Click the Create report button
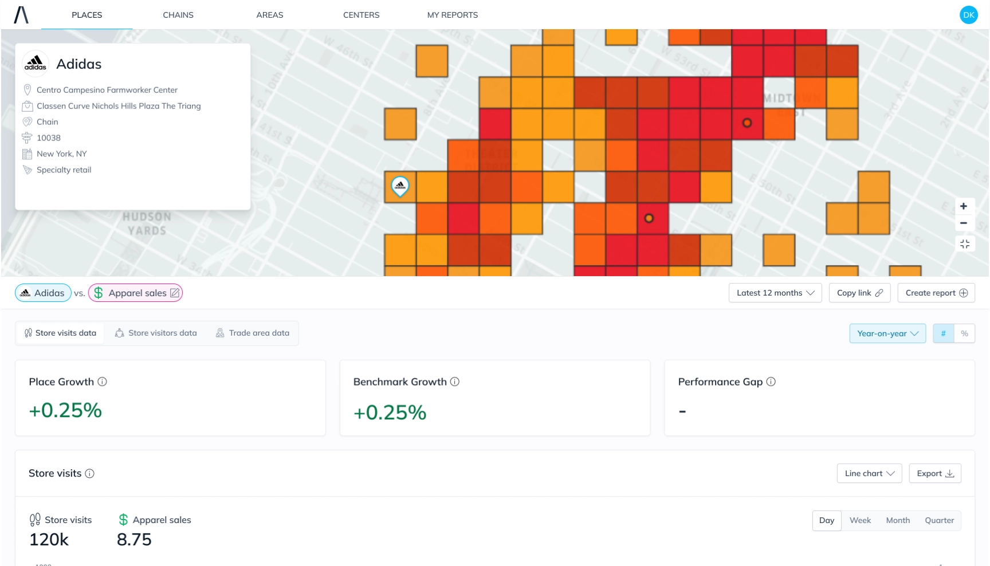Screen dimensions: 990x566 pyautogui.click(x=936, y=293)
